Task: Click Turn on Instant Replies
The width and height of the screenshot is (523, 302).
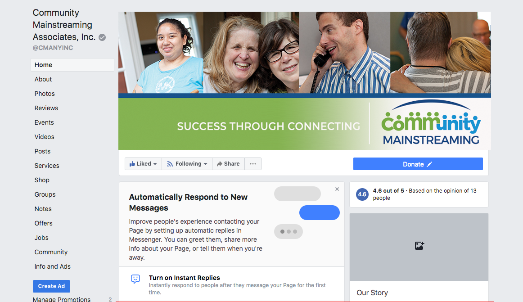Action: coord(184,278)
